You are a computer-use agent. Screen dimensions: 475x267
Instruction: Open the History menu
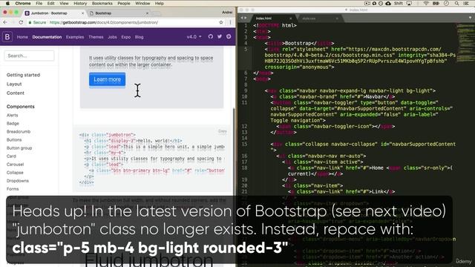[80, 3]
